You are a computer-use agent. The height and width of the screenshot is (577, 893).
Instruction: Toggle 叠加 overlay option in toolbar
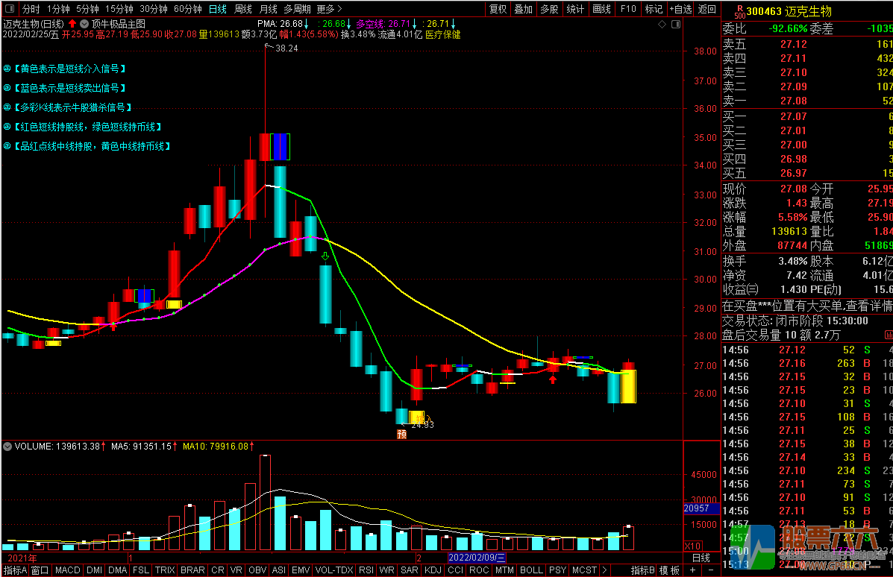point(523,9)
